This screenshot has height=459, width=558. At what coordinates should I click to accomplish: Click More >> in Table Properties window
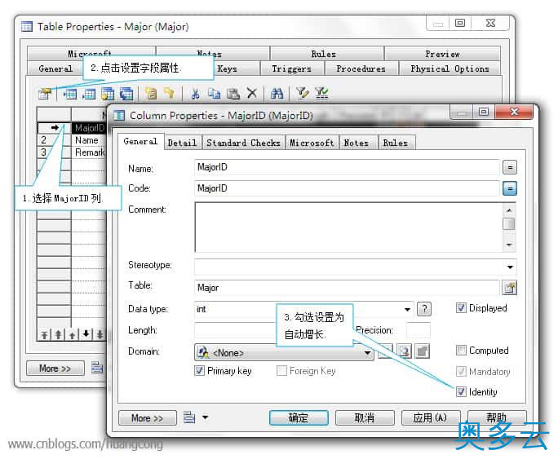(x=55, y=368)
